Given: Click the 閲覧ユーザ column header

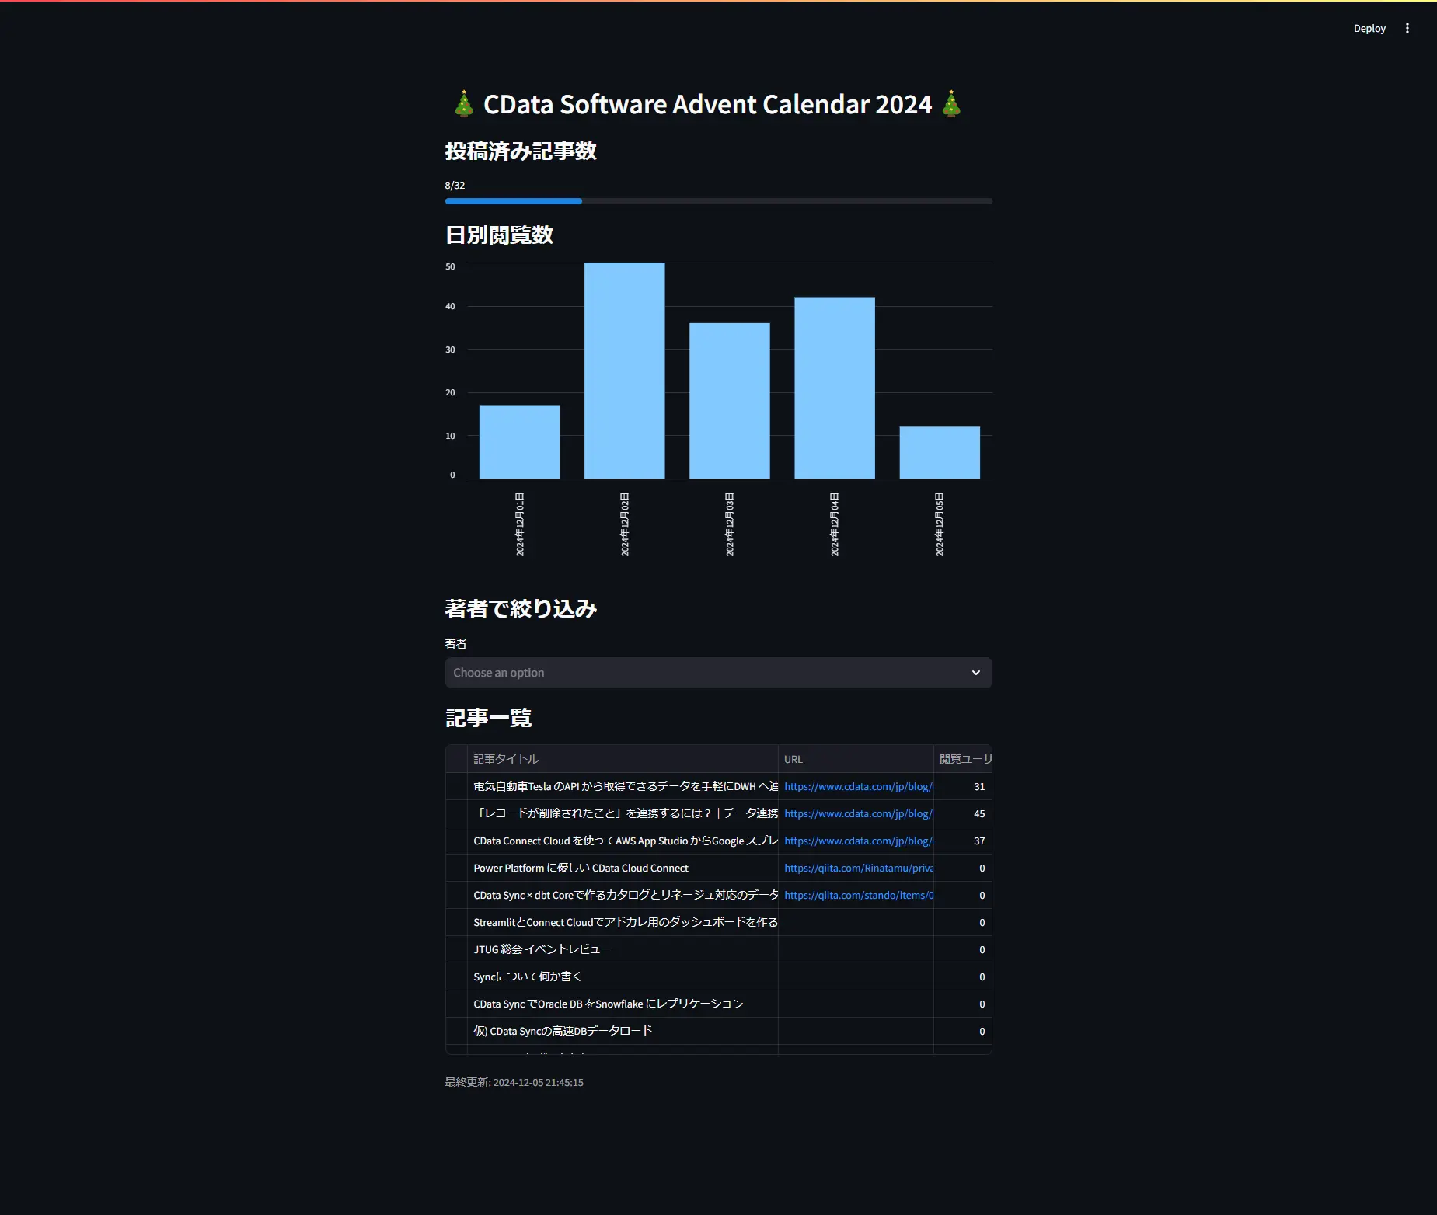Looking at the screenshot, I should 963,759.
